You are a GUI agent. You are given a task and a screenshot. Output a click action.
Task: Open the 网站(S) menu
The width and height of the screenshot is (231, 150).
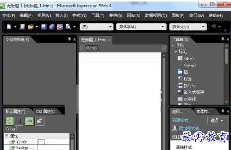click(134, 15)
